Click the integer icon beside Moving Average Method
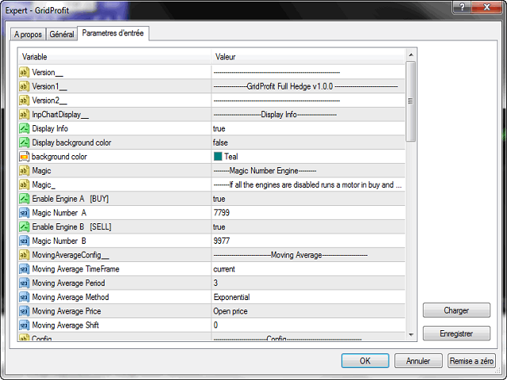This screenshot has width=507, height=380. click(25, 297)
